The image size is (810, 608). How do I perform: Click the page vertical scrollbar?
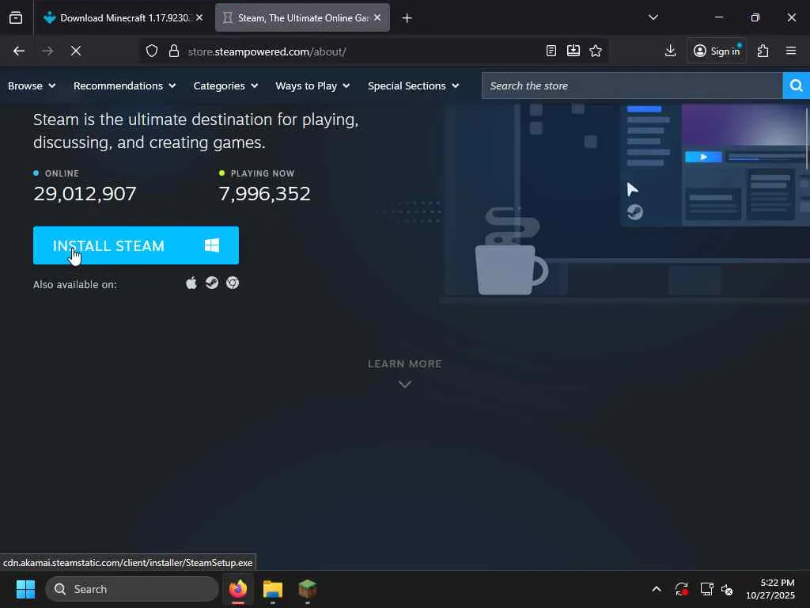[806, 138]
